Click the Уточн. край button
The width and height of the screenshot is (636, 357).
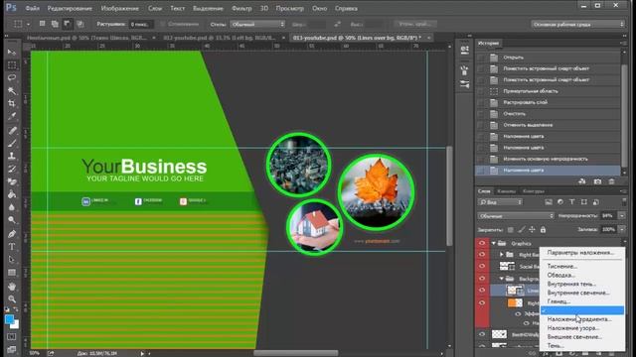tap(414, 24)
